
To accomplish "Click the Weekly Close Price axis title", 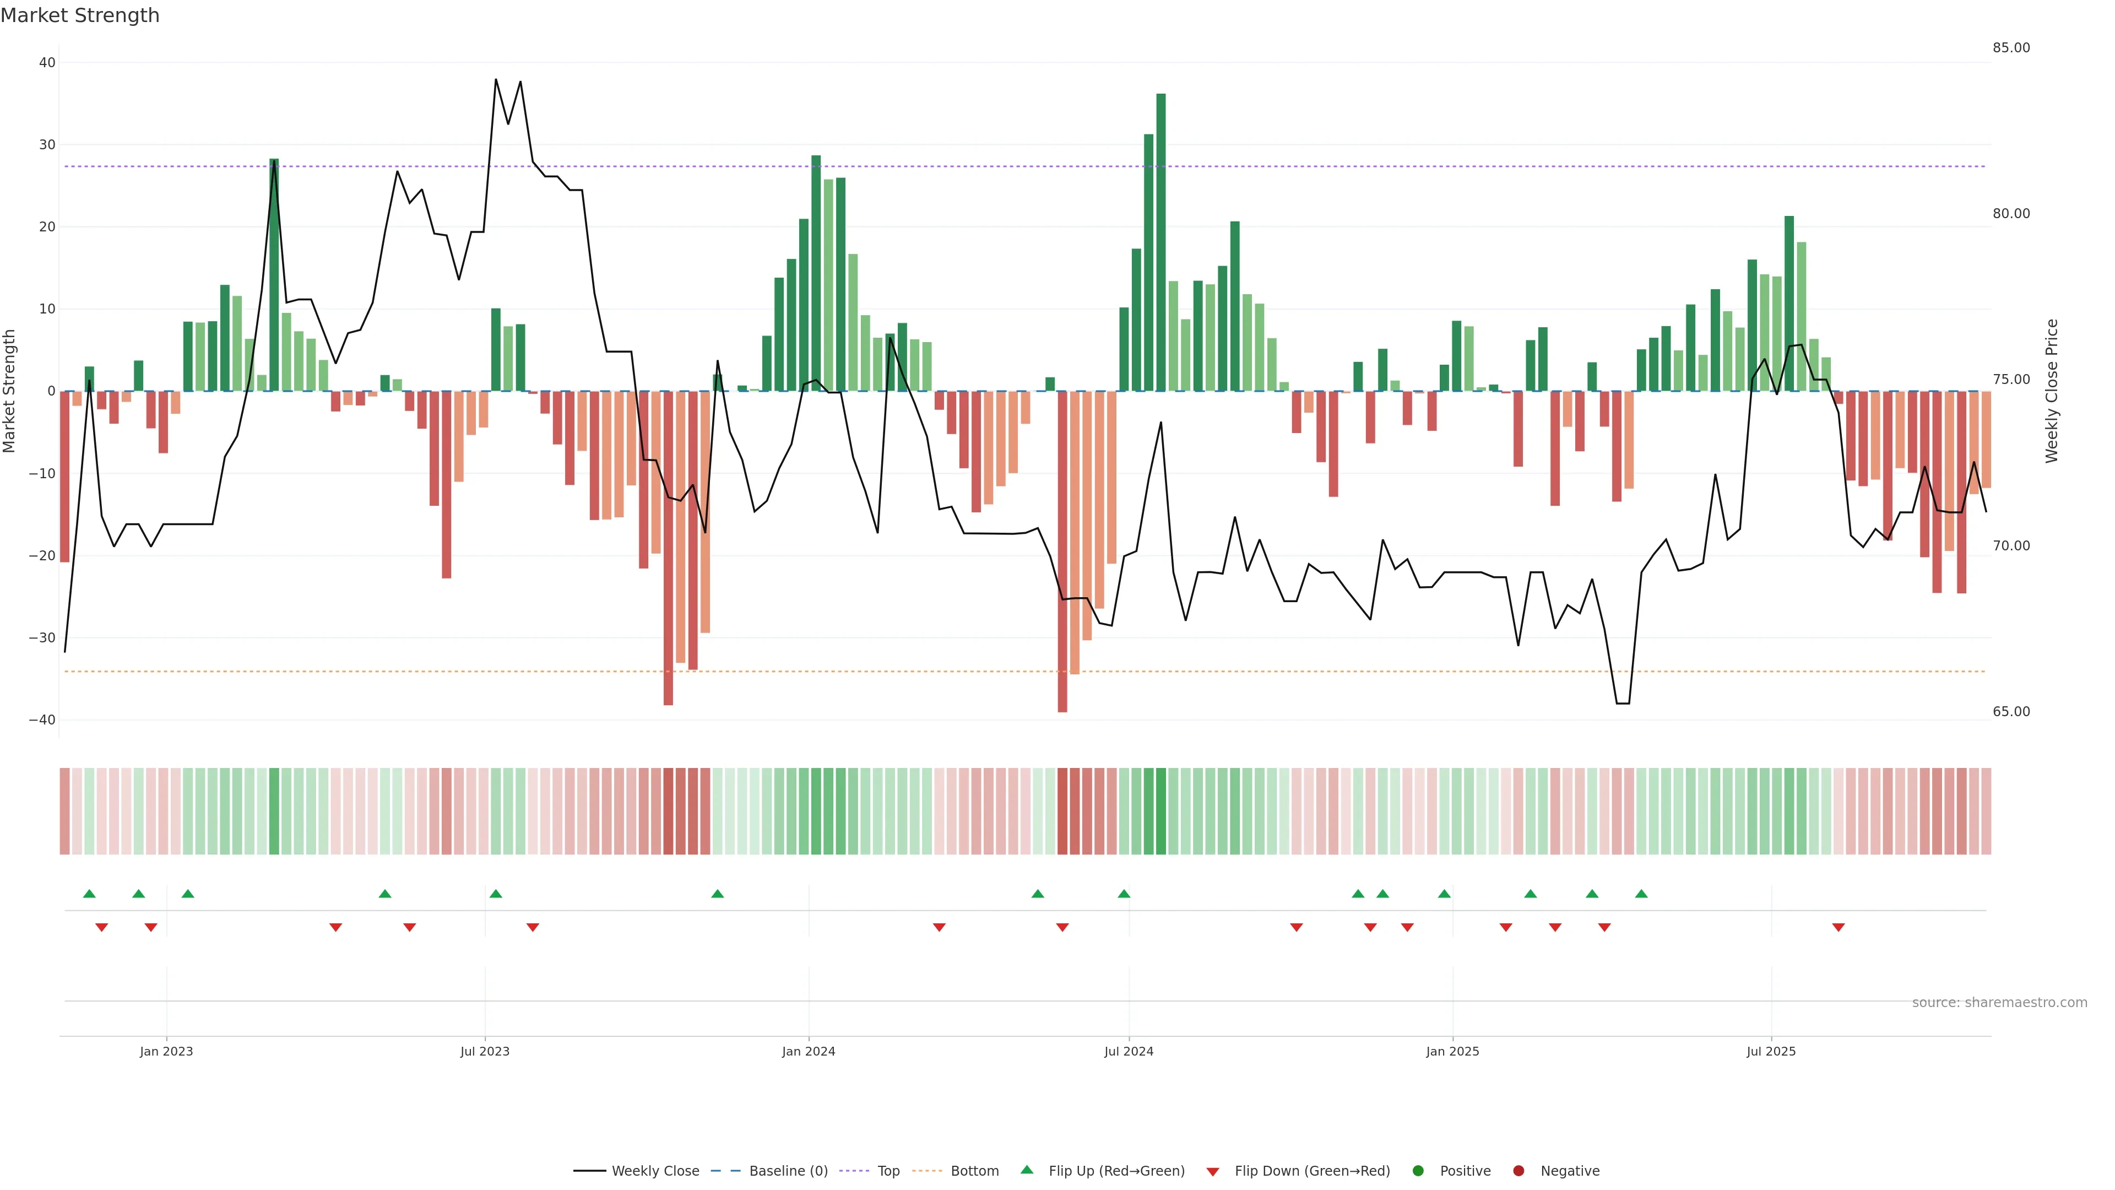I will (x=2052, y=391).
